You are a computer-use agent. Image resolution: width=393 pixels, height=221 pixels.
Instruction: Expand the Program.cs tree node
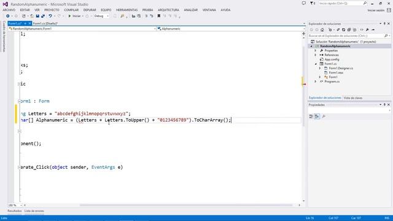pos(316,82)
